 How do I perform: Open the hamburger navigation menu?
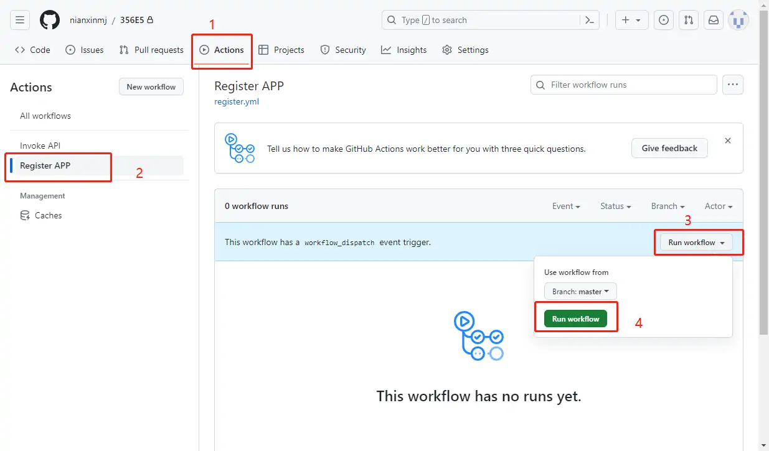tap(20, 20)
